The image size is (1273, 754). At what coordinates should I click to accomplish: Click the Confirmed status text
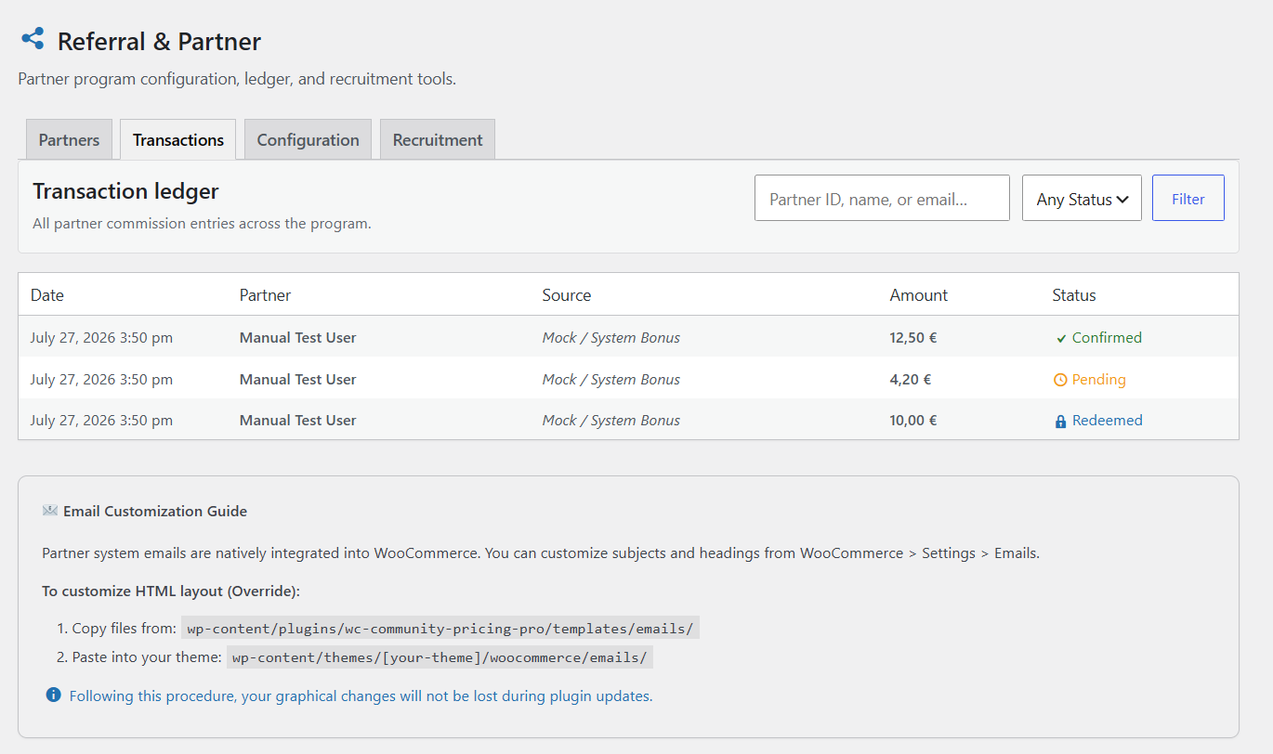(x=1107, y=338)
